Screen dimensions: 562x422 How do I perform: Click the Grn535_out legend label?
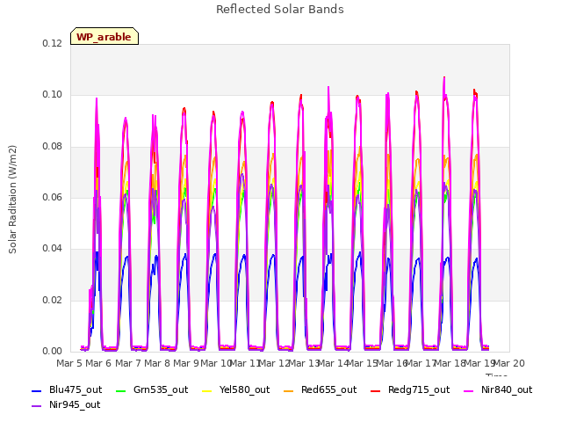[161, 389]
